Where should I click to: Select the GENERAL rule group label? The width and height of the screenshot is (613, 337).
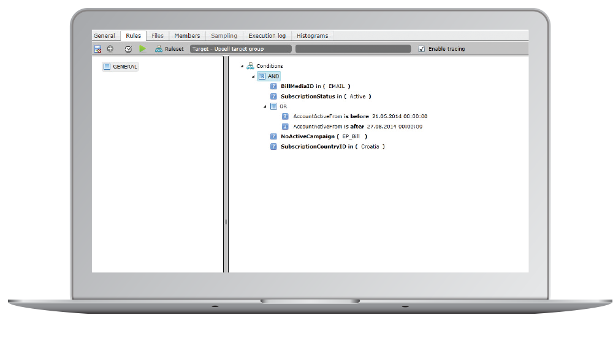125,67
